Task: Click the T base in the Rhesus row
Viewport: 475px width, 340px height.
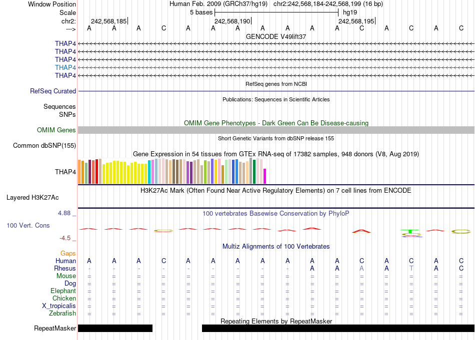Action: coord(411,268)
